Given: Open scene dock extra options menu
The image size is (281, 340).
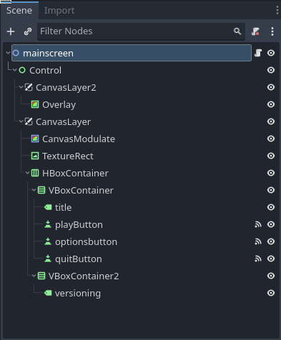Looking at the screenshot, I should tap(272, 31).
